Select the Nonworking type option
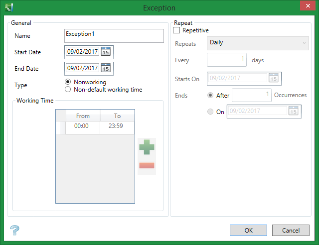The width and height of the screenshot is (319, 245). coord(68,82)
